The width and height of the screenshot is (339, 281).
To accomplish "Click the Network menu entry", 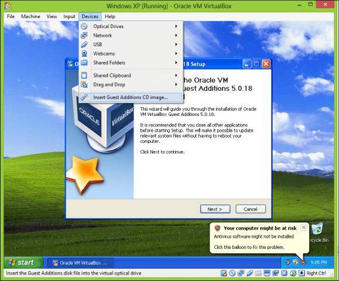I will click(x=131, y=36).
